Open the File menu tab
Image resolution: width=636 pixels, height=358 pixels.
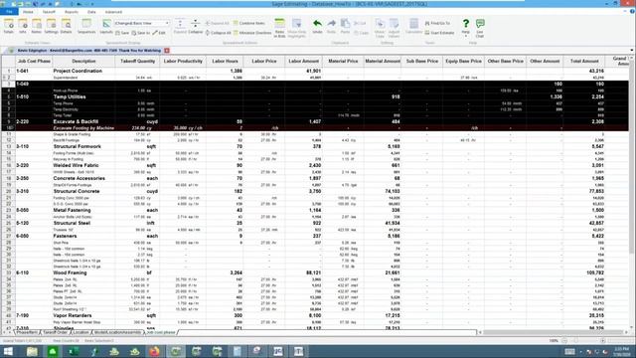(x=9, y=12)
